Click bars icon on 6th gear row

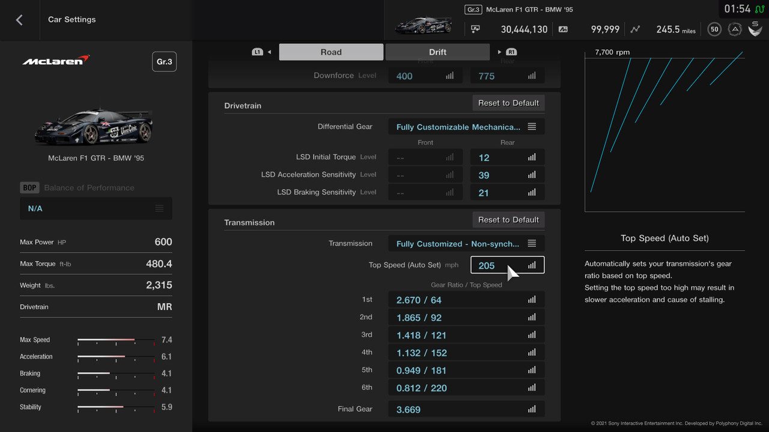pos(532,388)
